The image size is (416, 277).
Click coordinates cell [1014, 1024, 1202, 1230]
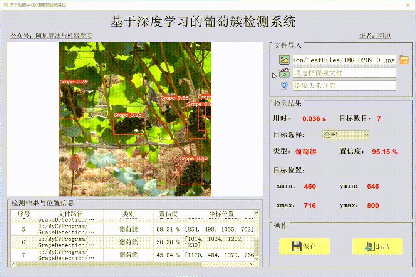coord(219,242)
